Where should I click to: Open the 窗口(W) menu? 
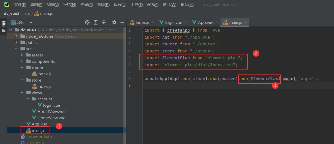coord(170,5)
